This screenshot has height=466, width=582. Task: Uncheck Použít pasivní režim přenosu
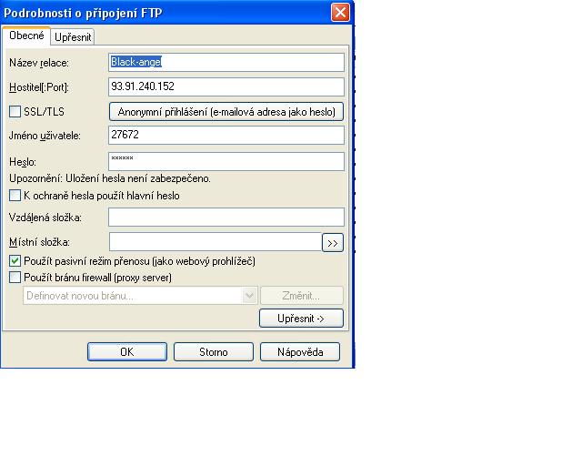pos(15,261)
